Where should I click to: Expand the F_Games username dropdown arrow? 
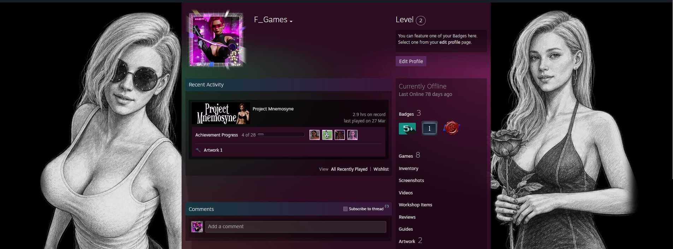291,22
